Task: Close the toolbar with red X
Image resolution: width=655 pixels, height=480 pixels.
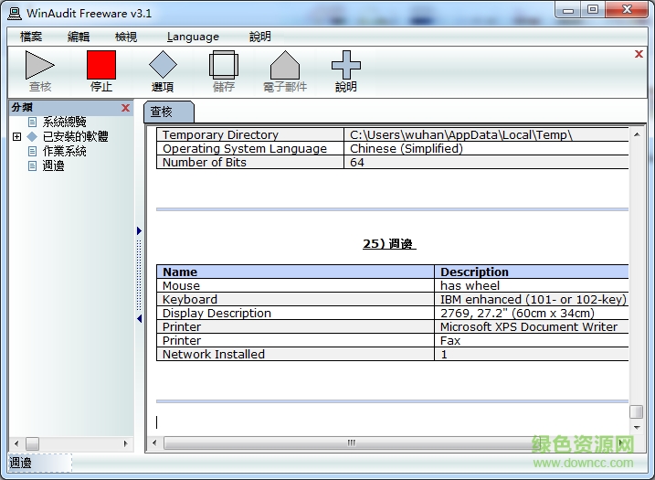Action: click(x=639, y=54)
